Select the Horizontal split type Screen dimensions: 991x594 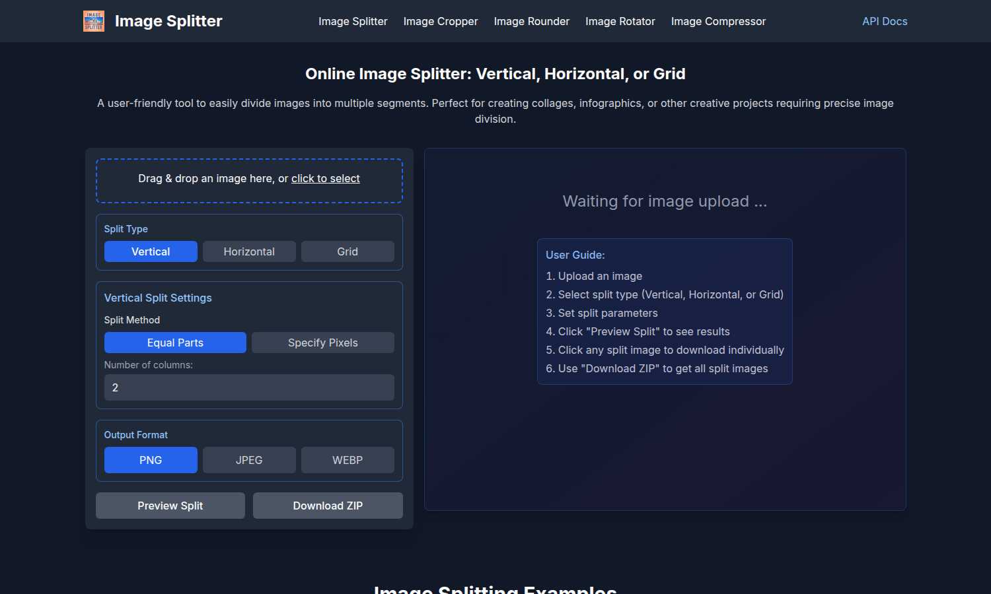tap(249, 251)
